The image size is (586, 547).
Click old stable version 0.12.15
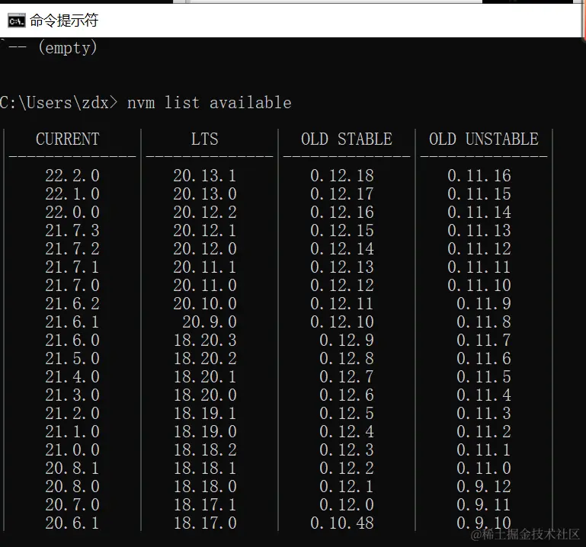point(342,231)
